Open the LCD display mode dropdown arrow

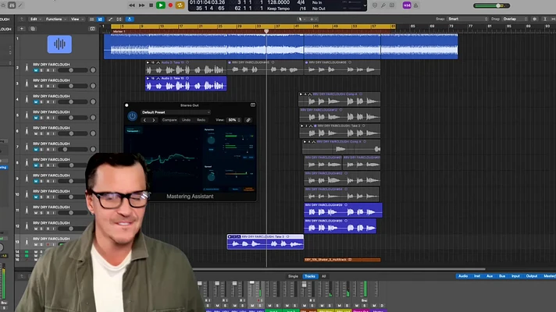tap(365, 5)
